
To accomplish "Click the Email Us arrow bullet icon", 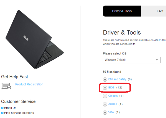I will point(2,108).
